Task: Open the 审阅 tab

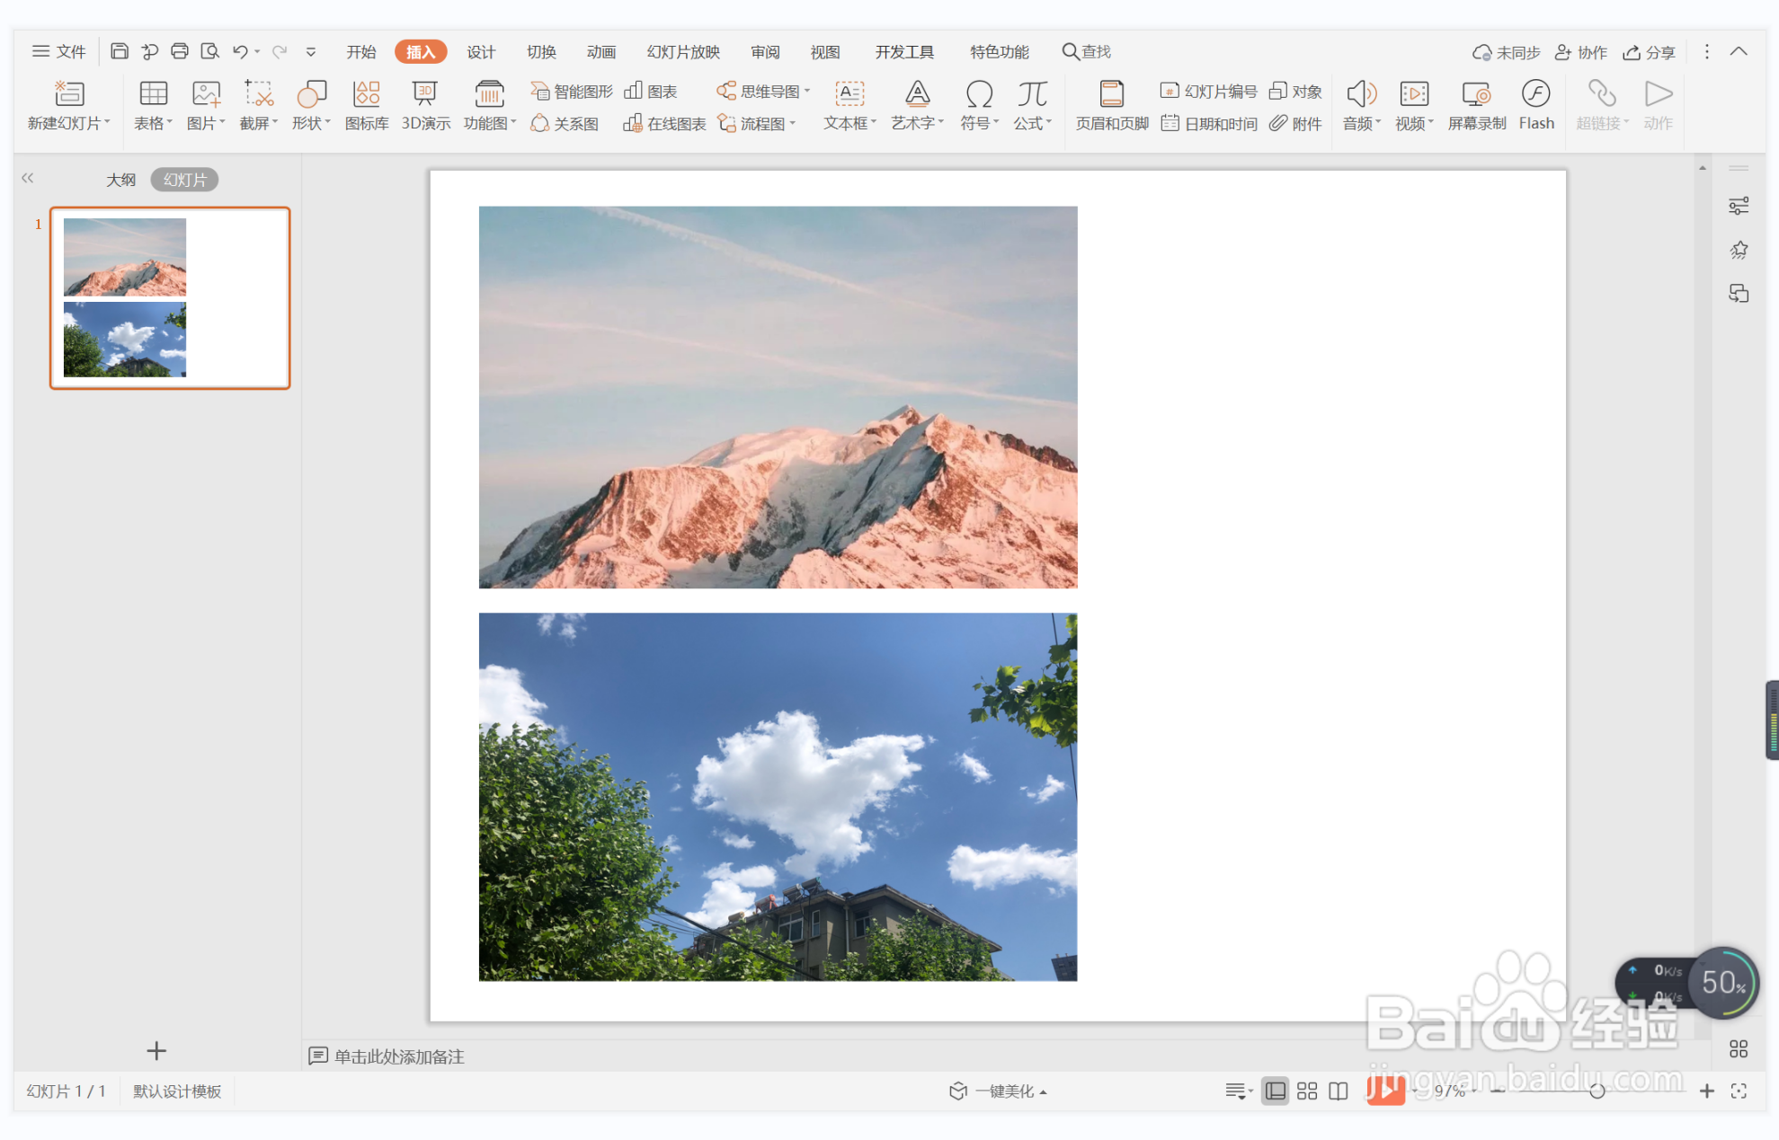Action: point(765,52)
